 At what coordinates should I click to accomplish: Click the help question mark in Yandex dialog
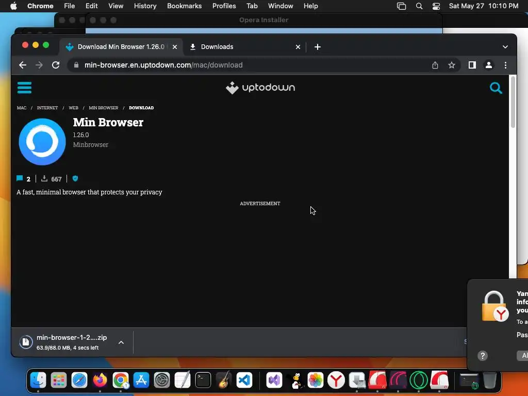tap(483, 356)
